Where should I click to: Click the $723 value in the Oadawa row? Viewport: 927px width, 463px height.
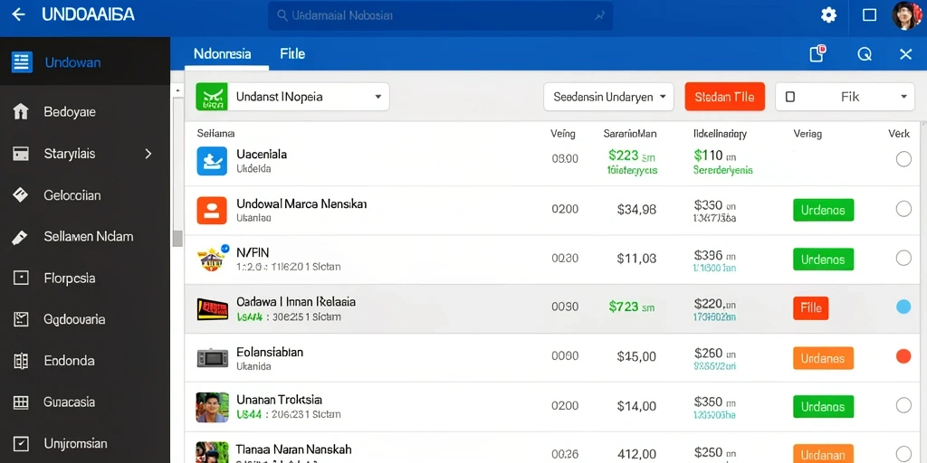coord(624,307)
